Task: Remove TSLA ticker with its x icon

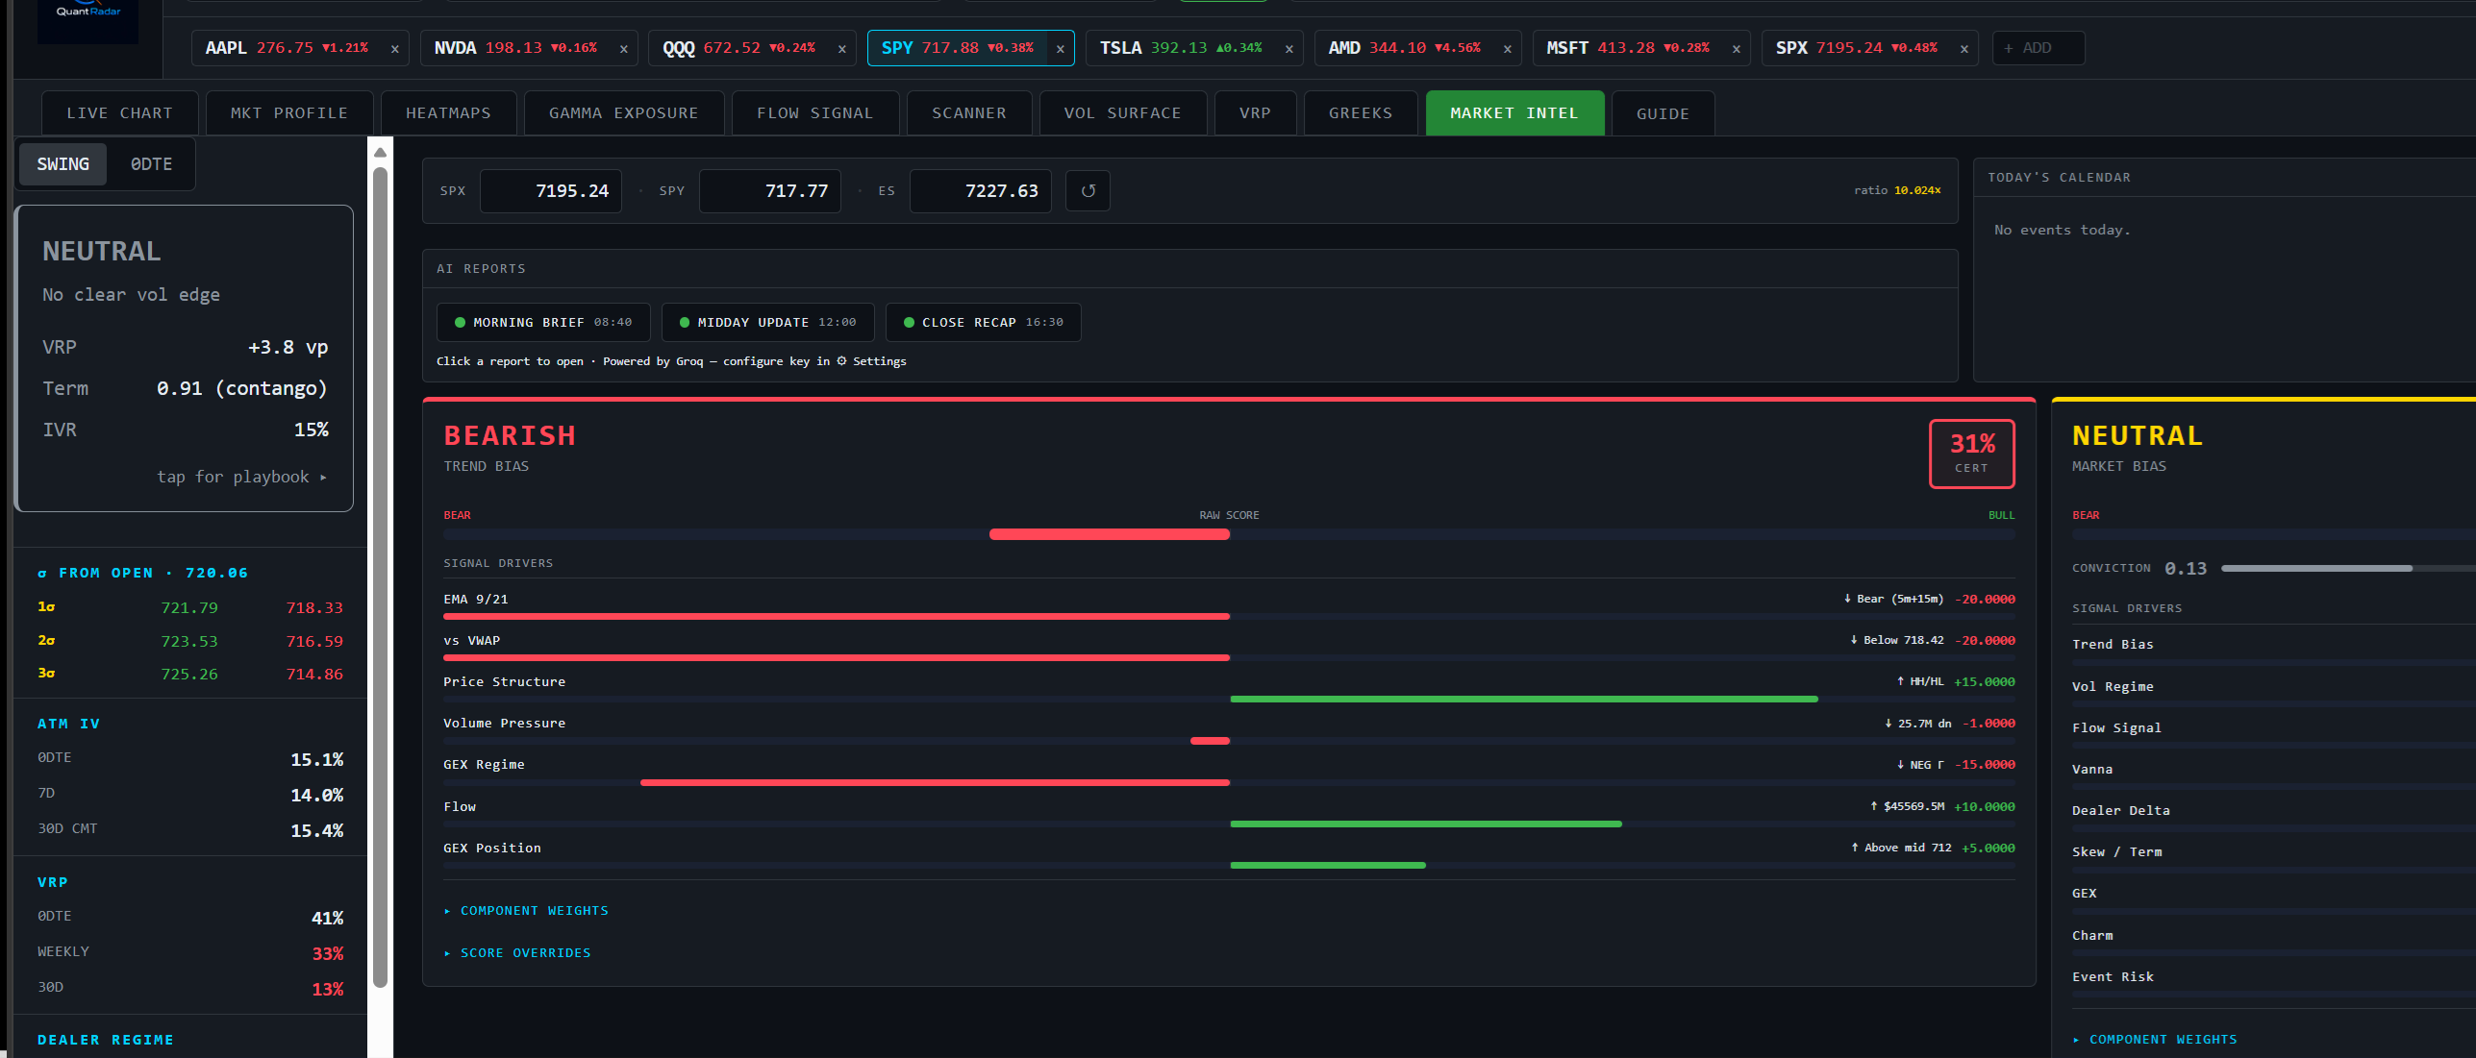Action: tap(1288, 49)
